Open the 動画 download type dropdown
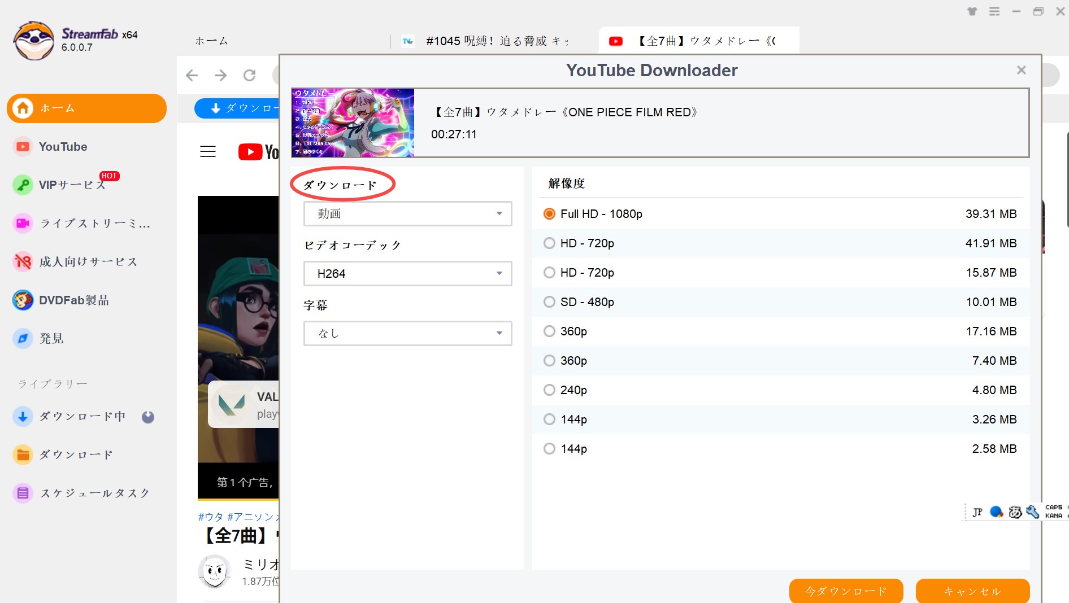This screenshot has width=1069, height=603. (407, 213)
